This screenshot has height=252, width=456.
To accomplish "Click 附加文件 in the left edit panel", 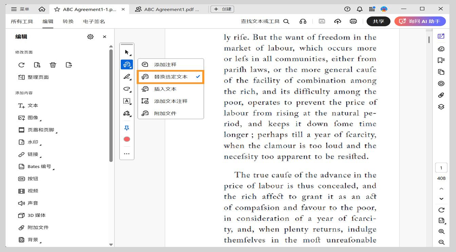I will 33,228.
